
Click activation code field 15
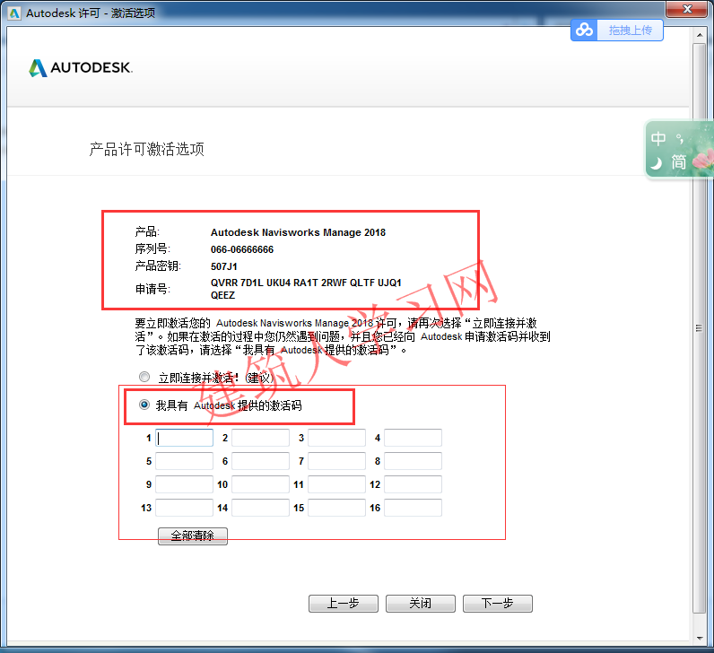[x=336, y=508]
